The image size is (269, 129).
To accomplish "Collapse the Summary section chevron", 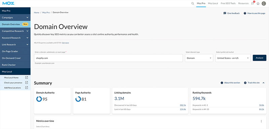I will [264, 83].
